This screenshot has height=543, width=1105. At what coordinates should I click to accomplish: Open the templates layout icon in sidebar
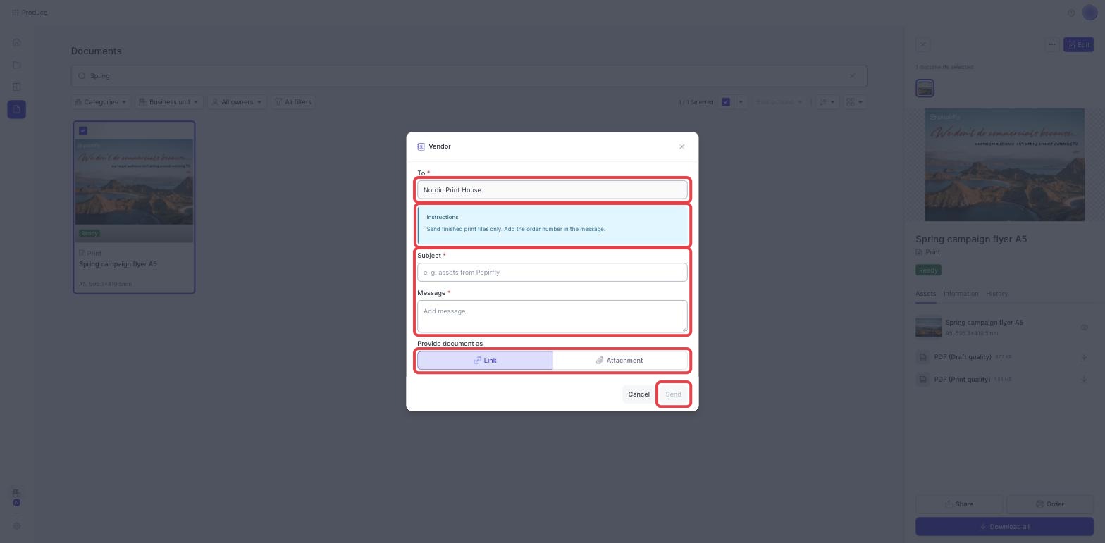tap(16, 87)
